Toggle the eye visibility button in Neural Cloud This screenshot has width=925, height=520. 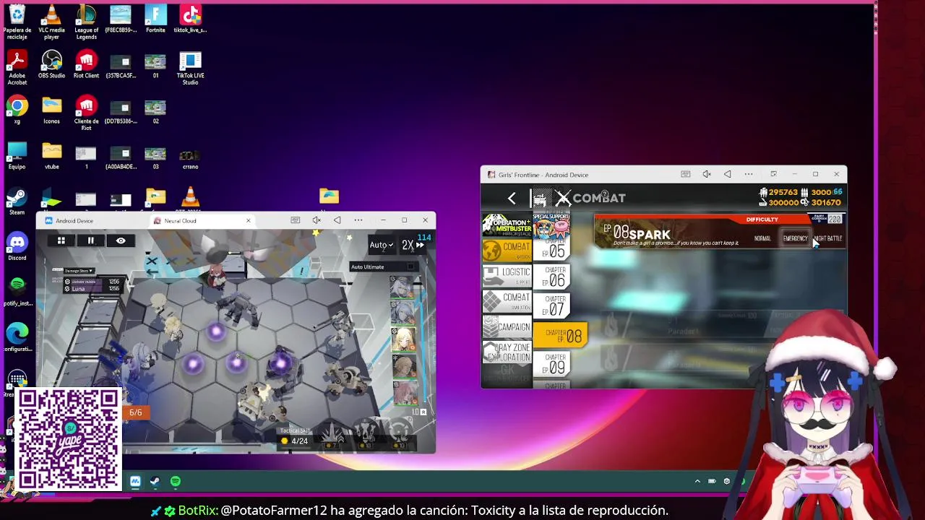coord(121,240)
